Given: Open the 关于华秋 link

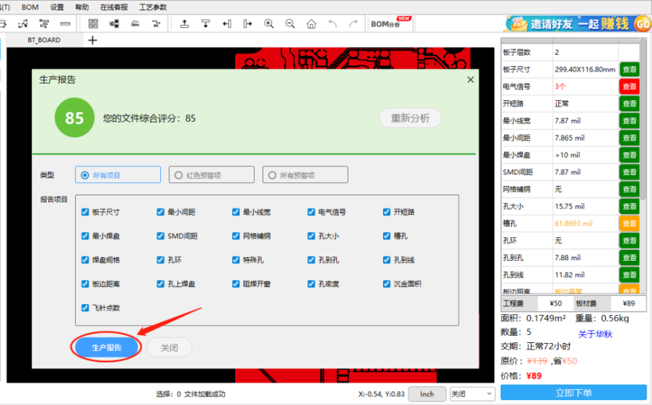Looking at the screenshot, I should point(595,334).
